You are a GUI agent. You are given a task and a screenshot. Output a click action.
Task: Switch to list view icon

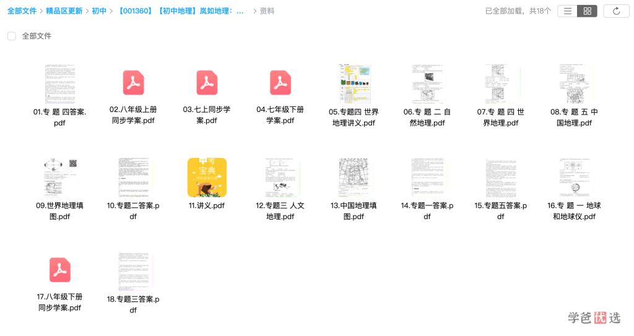coord(568,11)
